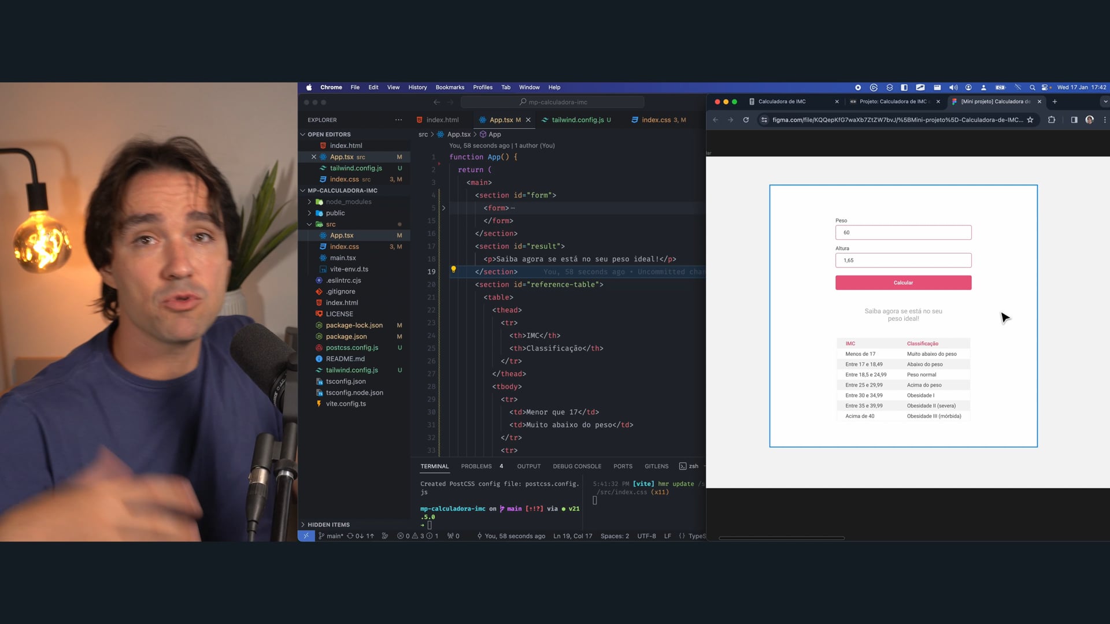Open vite.config.ts in file tree
The image size is (1110, 624).
(346, 404)
